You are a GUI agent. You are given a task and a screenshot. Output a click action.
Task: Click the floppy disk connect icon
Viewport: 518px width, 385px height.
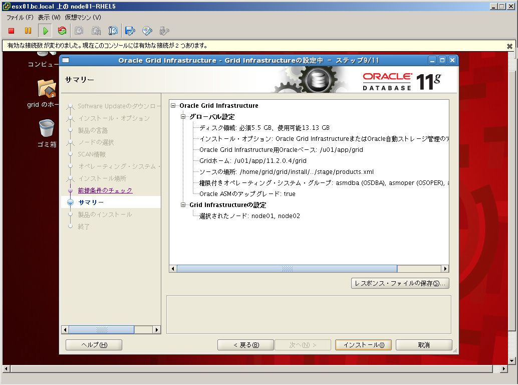[130, 31]
